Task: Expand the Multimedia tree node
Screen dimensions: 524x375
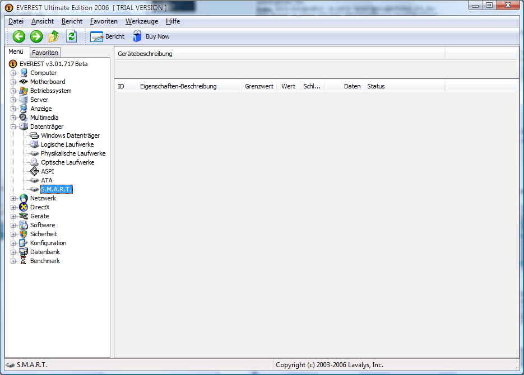Action: coord(13,118)
